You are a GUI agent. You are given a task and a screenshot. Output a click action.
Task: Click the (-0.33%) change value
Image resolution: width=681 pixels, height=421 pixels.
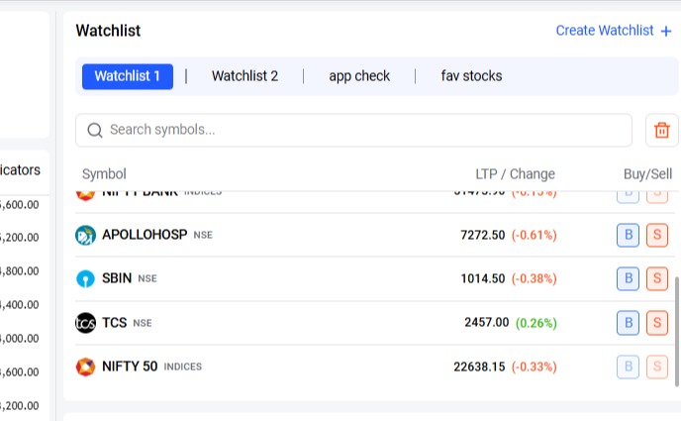click(x=534, y=368)
